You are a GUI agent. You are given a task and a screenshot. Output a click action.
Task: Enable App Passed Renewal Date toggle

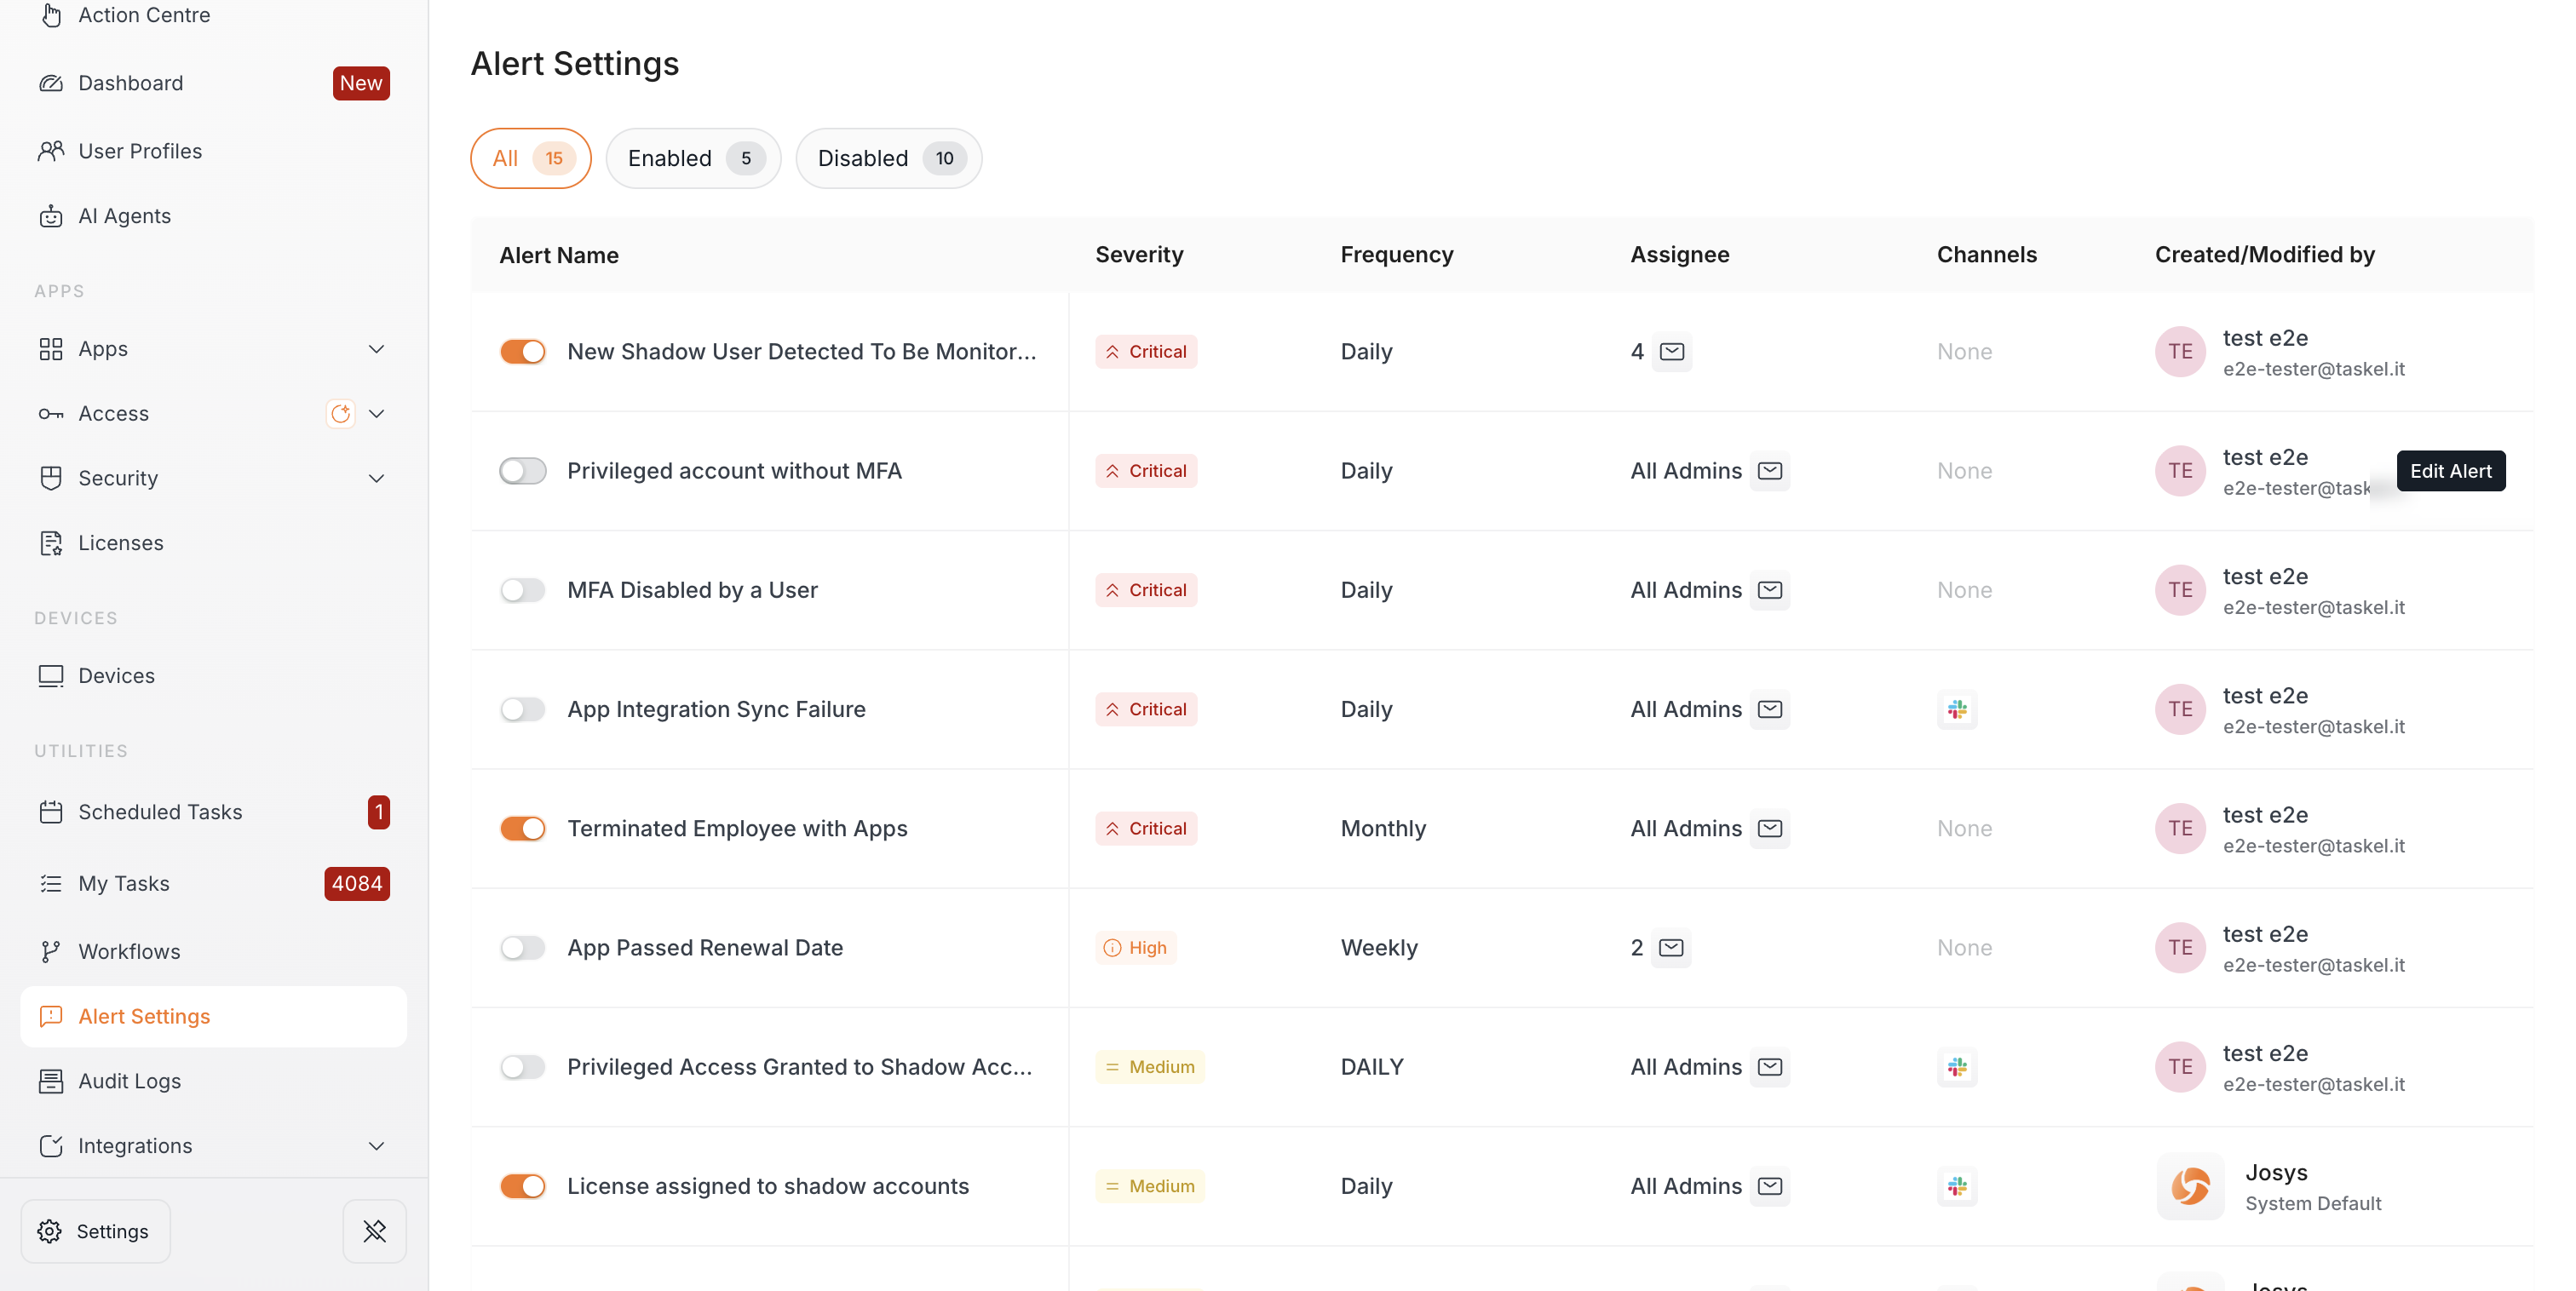click(523, 948)
